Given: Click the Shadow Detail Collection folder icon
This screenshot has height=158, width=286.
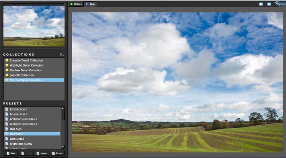Looking at the screenshot, I should pyautogui.click(x=7, y=70).
